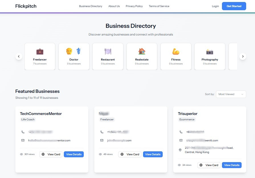Click the phone icon on the Freelancer card
255x178 pixels.
point(102,132)
